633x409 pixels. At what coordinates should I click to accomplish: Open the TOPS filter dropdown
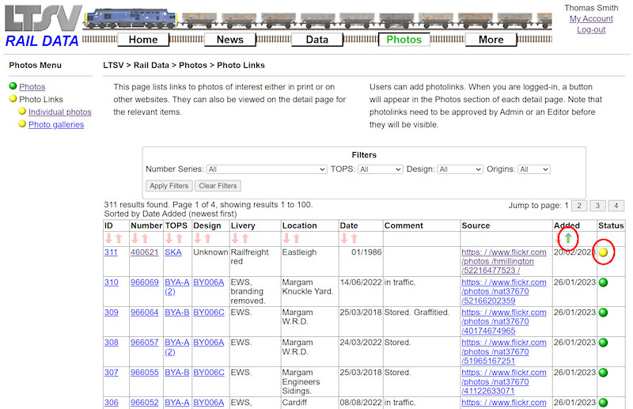coord(381,169)
